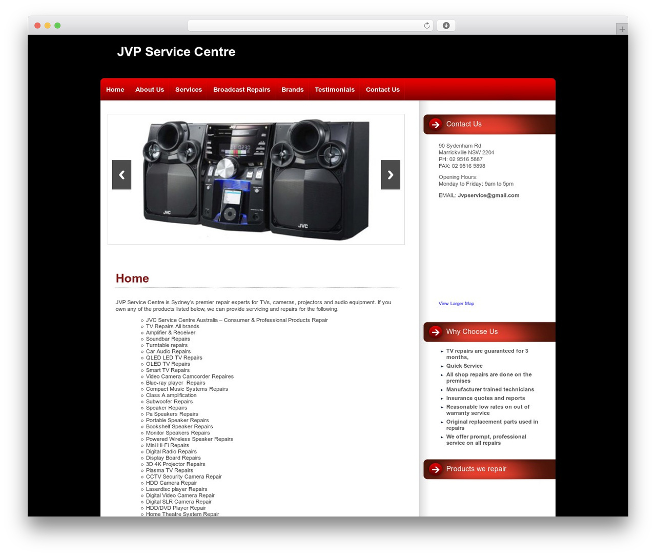
Task: Click the JVC stereo slider image
Action: pos(256,180)
